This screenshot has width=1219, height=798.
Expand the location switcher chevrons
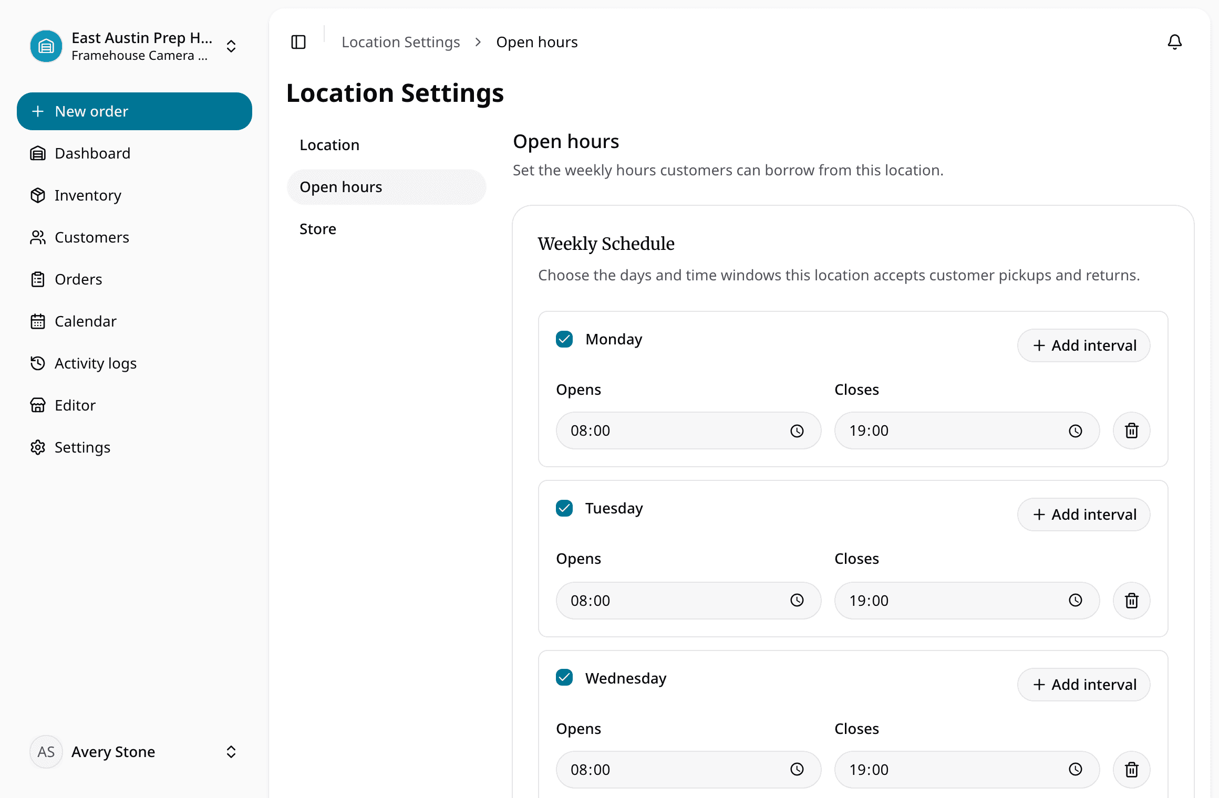pyautogui.click(x=231, y=46)
